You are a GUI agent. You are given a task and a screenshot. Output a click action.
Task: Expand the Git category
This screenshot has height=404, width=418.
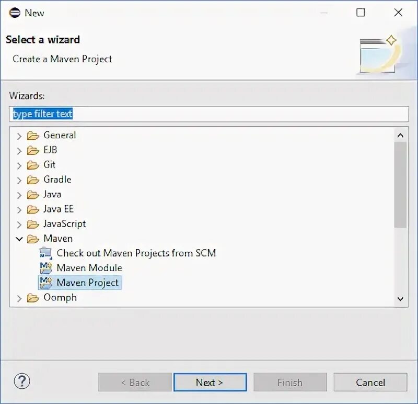coord(19,165)
